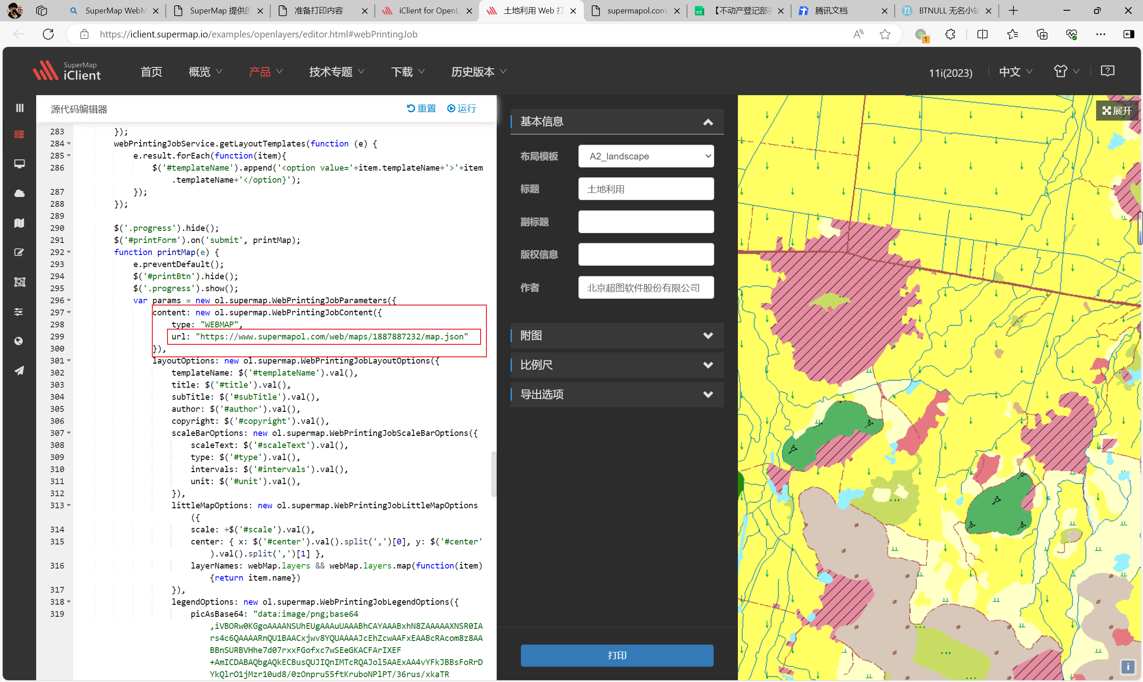Click the cloud icon in left sidebar
Viewport: 1143px width, 682px height.
[x=19, y=193]
